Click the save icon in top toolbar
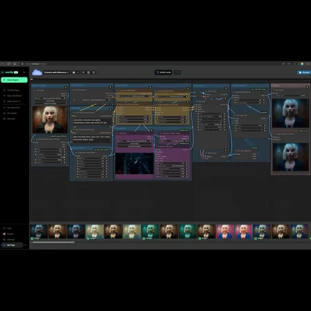The height and width of the screenshot is (311, 311). (x=74, y=73)
